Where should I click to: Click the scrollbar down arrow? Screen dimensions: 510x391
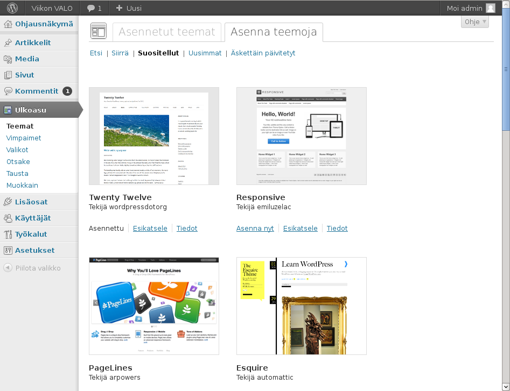coord(506,387)
